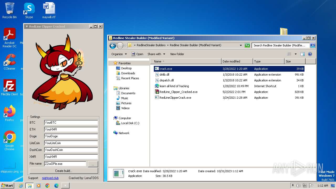The image size is (336, 189).
Task: Launch CCleaner desktop shortcut
Action: click(9, 62)
